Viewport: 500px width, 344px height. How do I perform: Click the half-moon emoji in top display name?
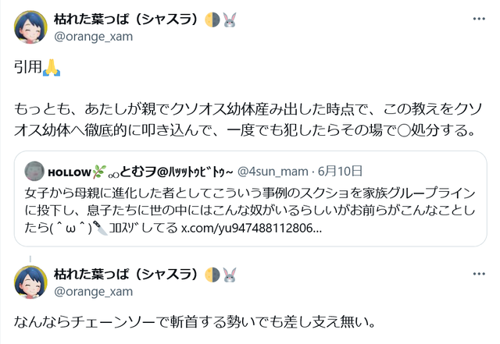212,20
